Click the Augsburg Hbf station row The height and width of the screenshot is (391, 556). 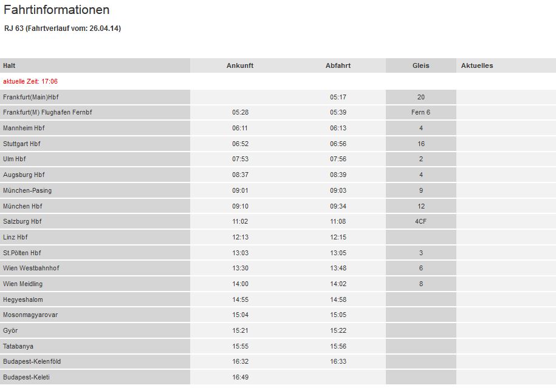(24, 175)
